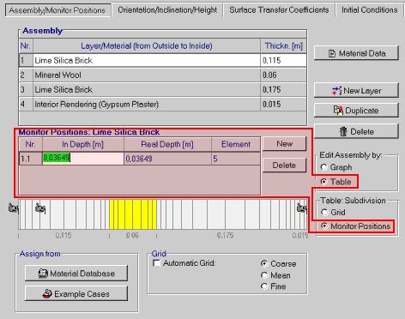Click the monitor camera icon inside first layer
This screenshot has height=319, width=405.
pyautogui.click(x=40, y=208)
